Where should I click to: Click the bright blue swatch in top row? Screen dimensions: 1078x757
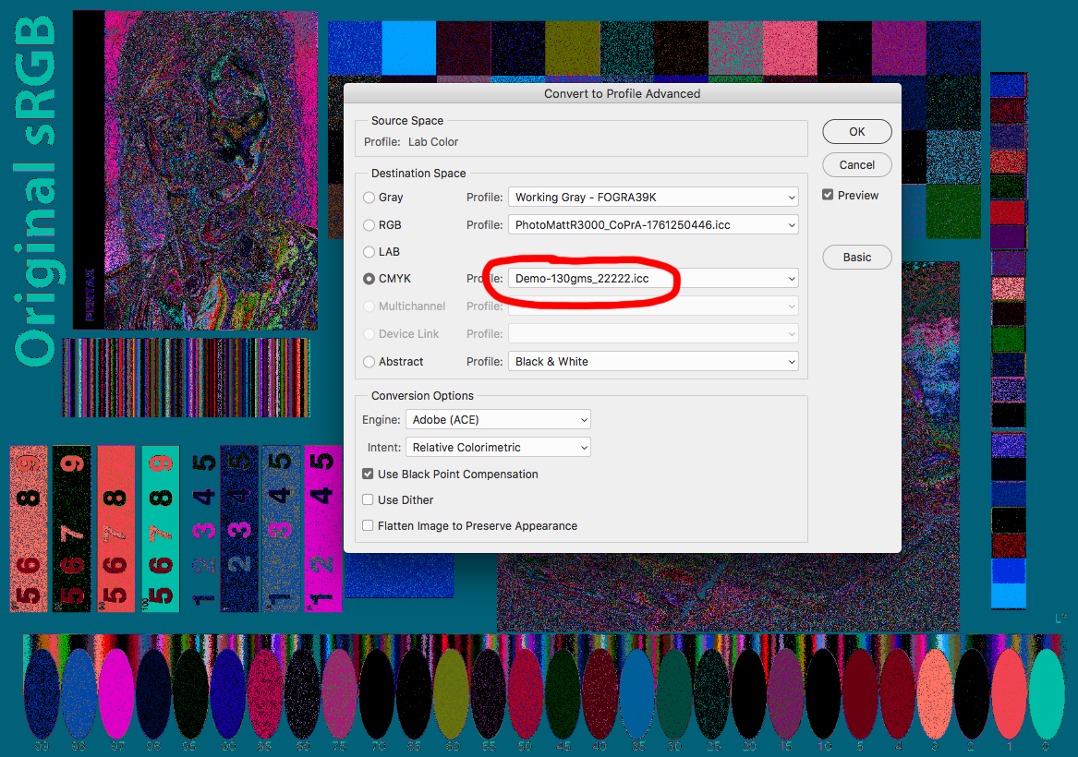click(408, 47)
